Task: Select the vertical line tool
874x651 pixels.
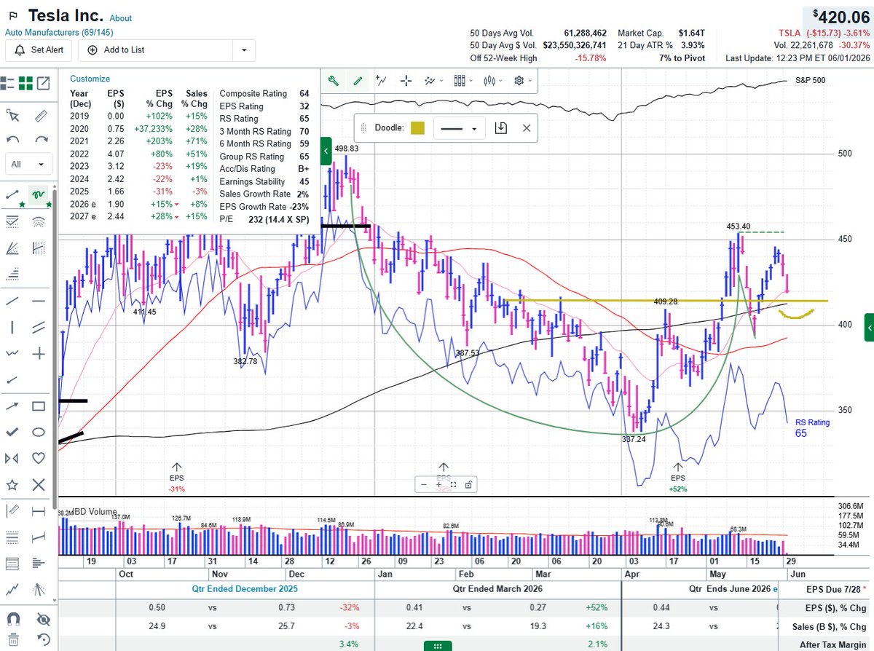Action: point(12,328)
